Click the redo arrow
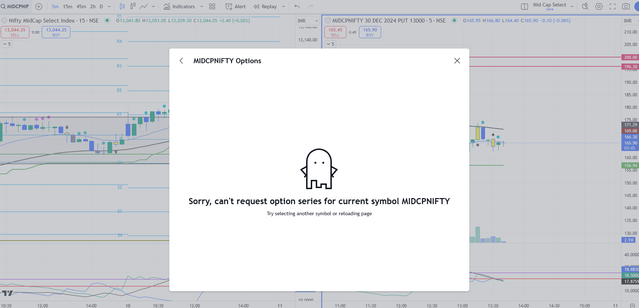Image resolution: width=639 pixels, height=308 pixels. (x=310, y=6)
